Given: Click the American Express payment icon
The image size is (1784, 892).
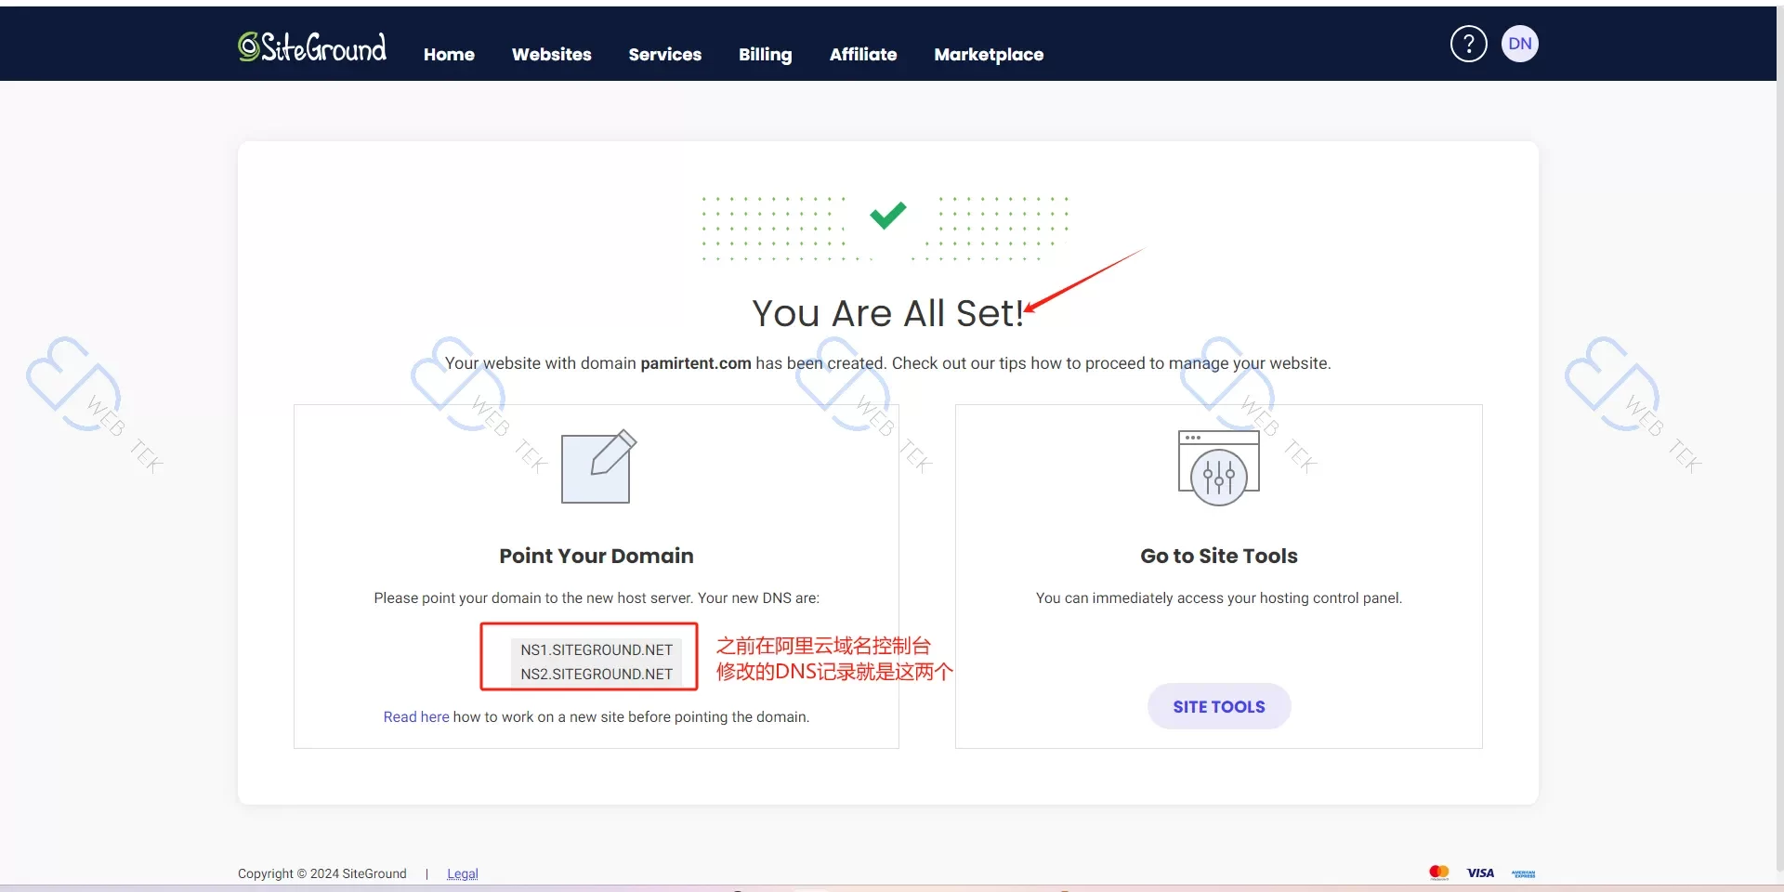Looking at the screenshot, I should pyautogui.click(x=1524, y=873).
